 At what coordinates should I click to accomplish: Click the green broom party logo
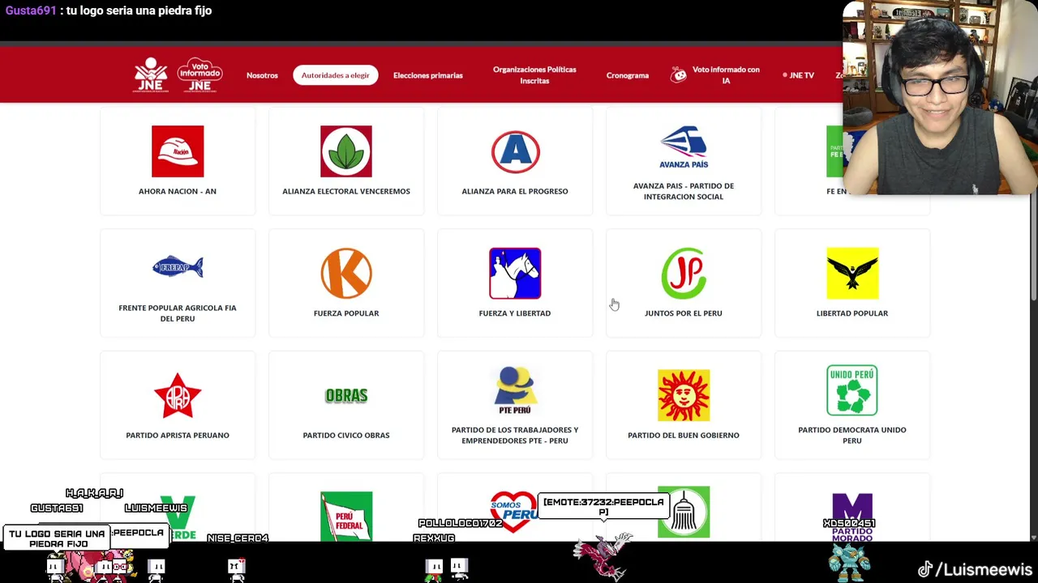[x=684, y=512]
